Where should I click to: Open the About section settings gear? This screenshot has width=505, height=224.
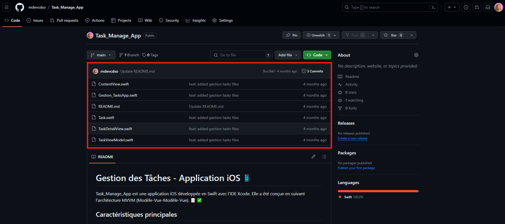[x=416, y=55]
